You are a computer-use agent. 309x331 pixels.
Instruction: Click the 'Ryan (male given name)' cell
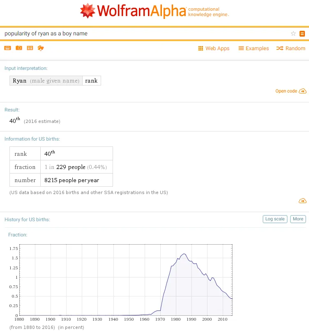[46, 81]
